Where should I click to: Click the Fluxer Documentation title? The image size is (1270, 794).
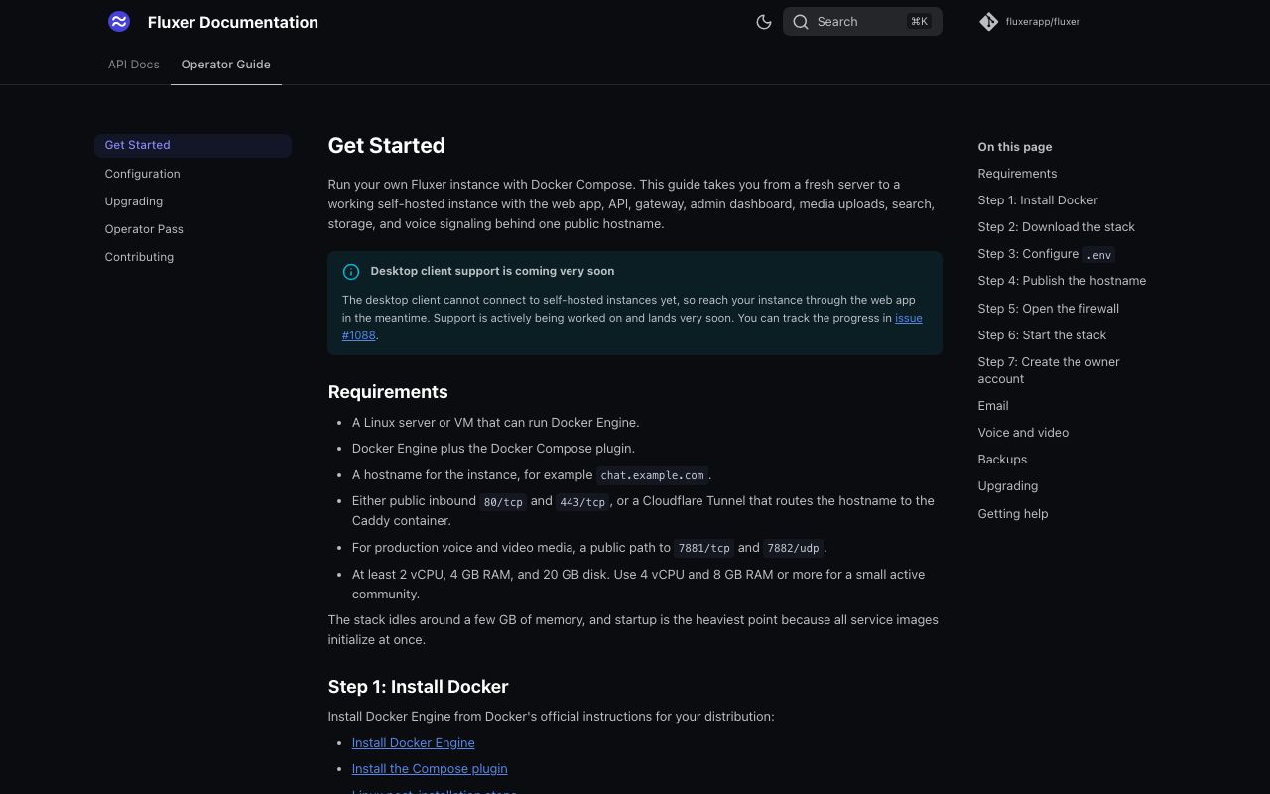pyautogui.click(x=233, y=22)
